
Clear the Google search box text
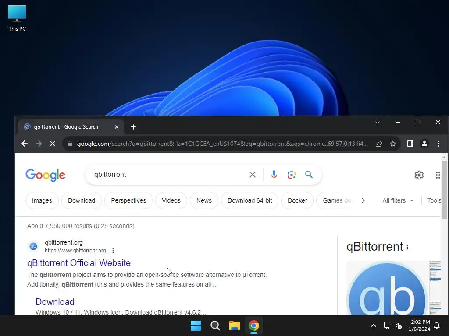point(252,175)
